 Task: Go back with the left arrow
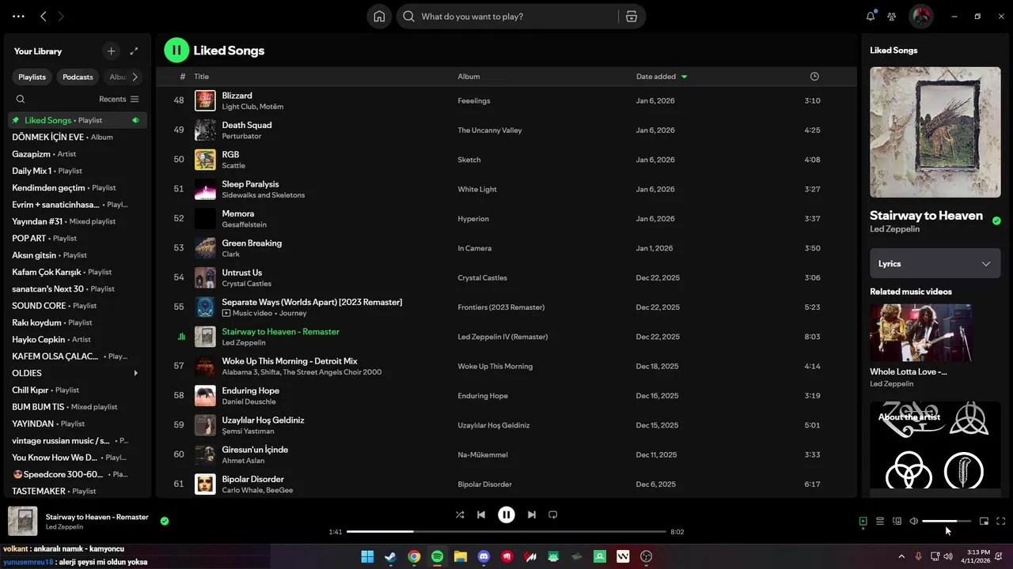44,16
